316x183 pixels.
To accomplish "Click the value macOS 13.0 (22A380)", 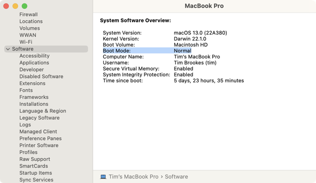I will coord(200,33).
